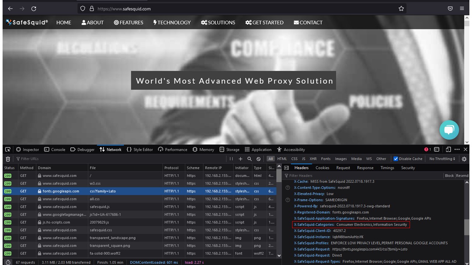Open the GET STARTED link
Image resolution: width=472 pixels, height=265 pixels.
tap(264, 22)
